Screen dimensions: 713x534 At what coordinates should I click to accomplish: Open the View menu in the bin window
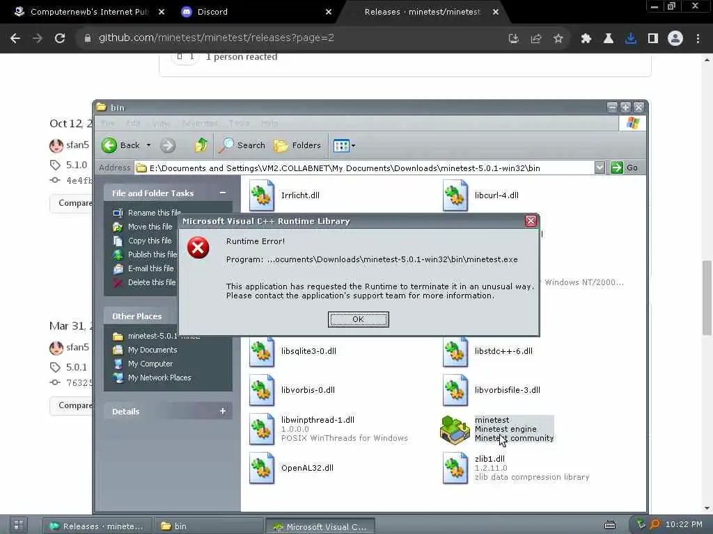tap(161, 123)
